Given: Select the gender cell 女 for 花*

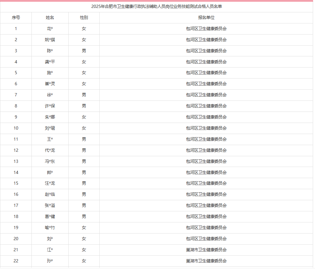Looking at the screenshot, I should 84,29.
